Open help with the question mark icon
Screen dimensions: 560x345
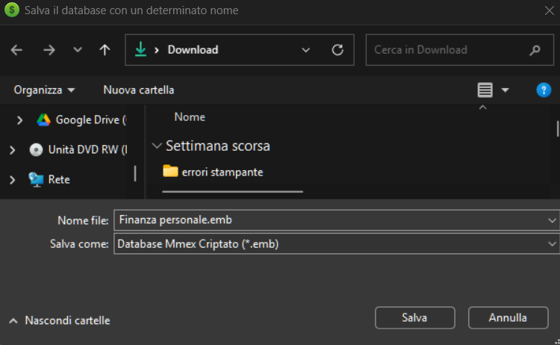[544, 90]
